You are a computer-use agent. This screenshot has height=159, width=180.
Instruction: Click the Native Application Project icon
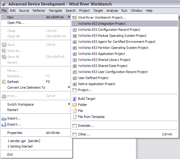point(75,84)
